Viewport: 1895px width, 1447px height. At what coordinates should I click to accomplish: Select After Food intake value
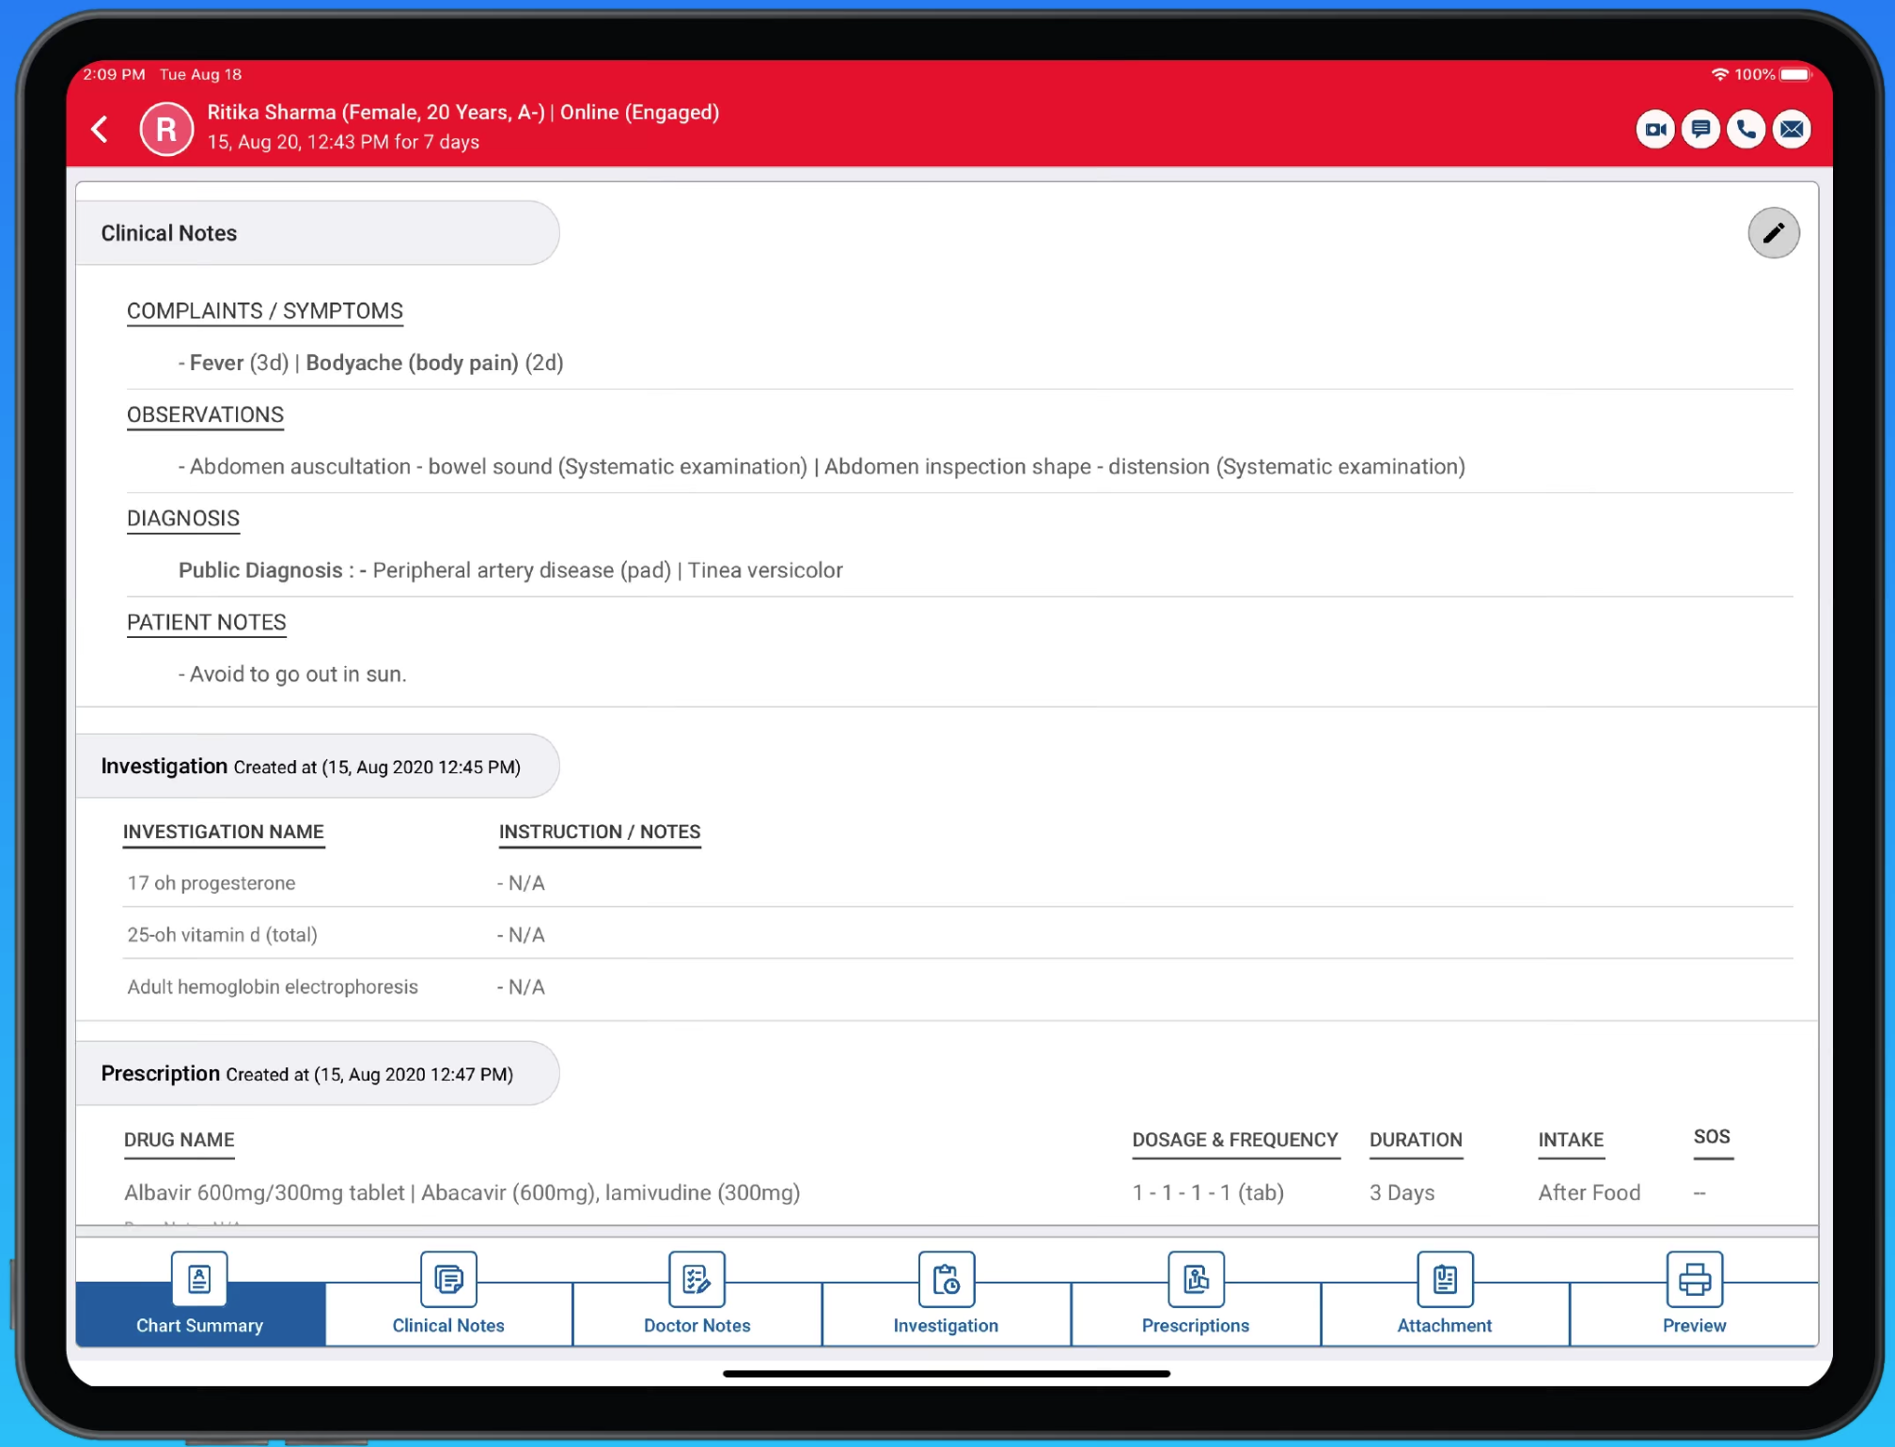pyautogui.click(x=1589, y=1192)
